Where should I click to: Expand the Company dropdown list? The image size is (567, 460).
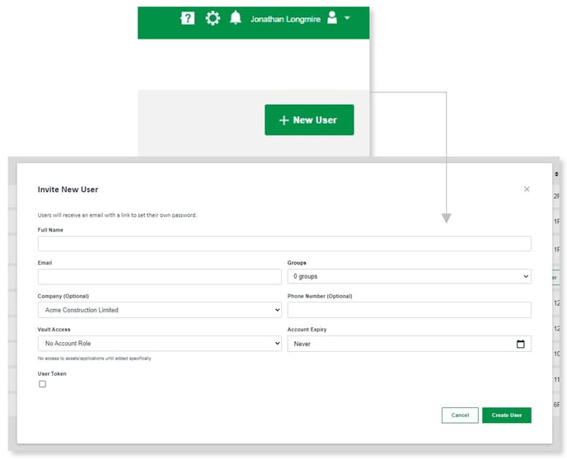(159, 310)
